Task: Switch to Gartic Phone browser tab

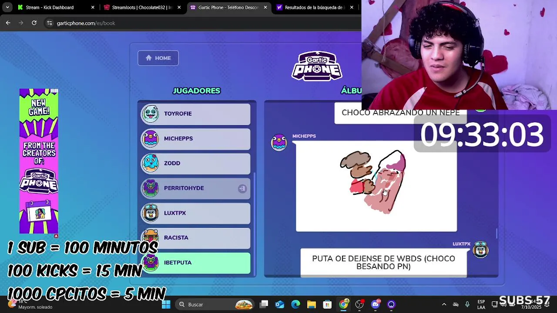Action: click(228, 7)
